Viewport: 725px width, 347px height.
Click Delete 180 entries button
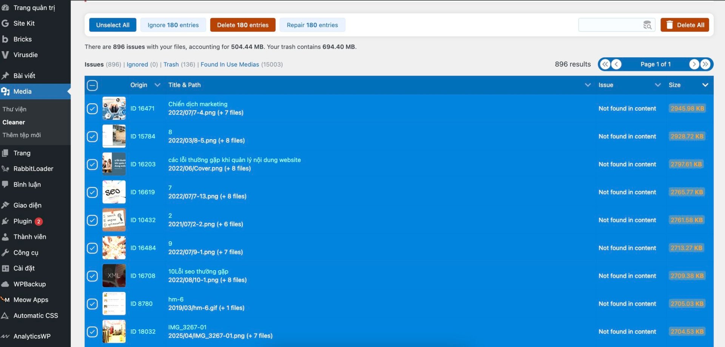(242, 25)
